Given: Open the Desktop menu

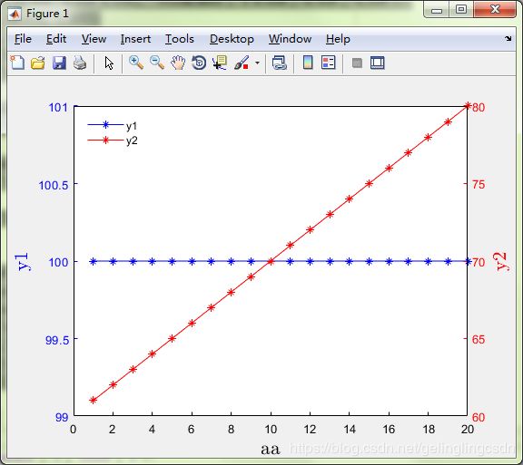Looking at the screenshot, I should pos(232,39).
